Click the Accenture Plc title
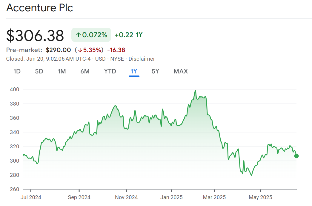 click(x=40, y=8)
